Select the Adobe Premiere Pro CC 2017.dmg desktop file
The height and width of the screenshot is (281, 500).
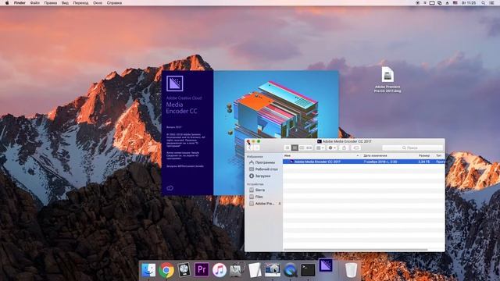387,80
